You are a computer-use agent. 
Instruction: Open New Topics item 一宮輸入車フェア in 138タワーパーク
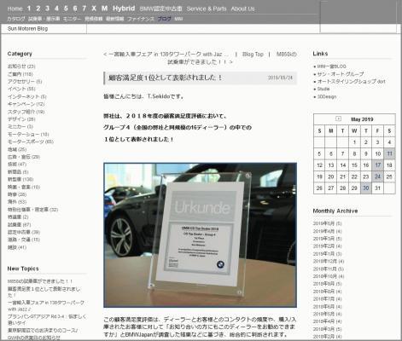[46, 306]
